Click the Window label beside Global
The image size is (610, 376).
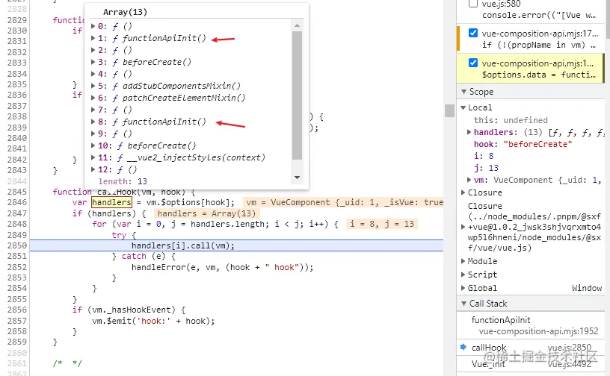[x=587, y=288]
